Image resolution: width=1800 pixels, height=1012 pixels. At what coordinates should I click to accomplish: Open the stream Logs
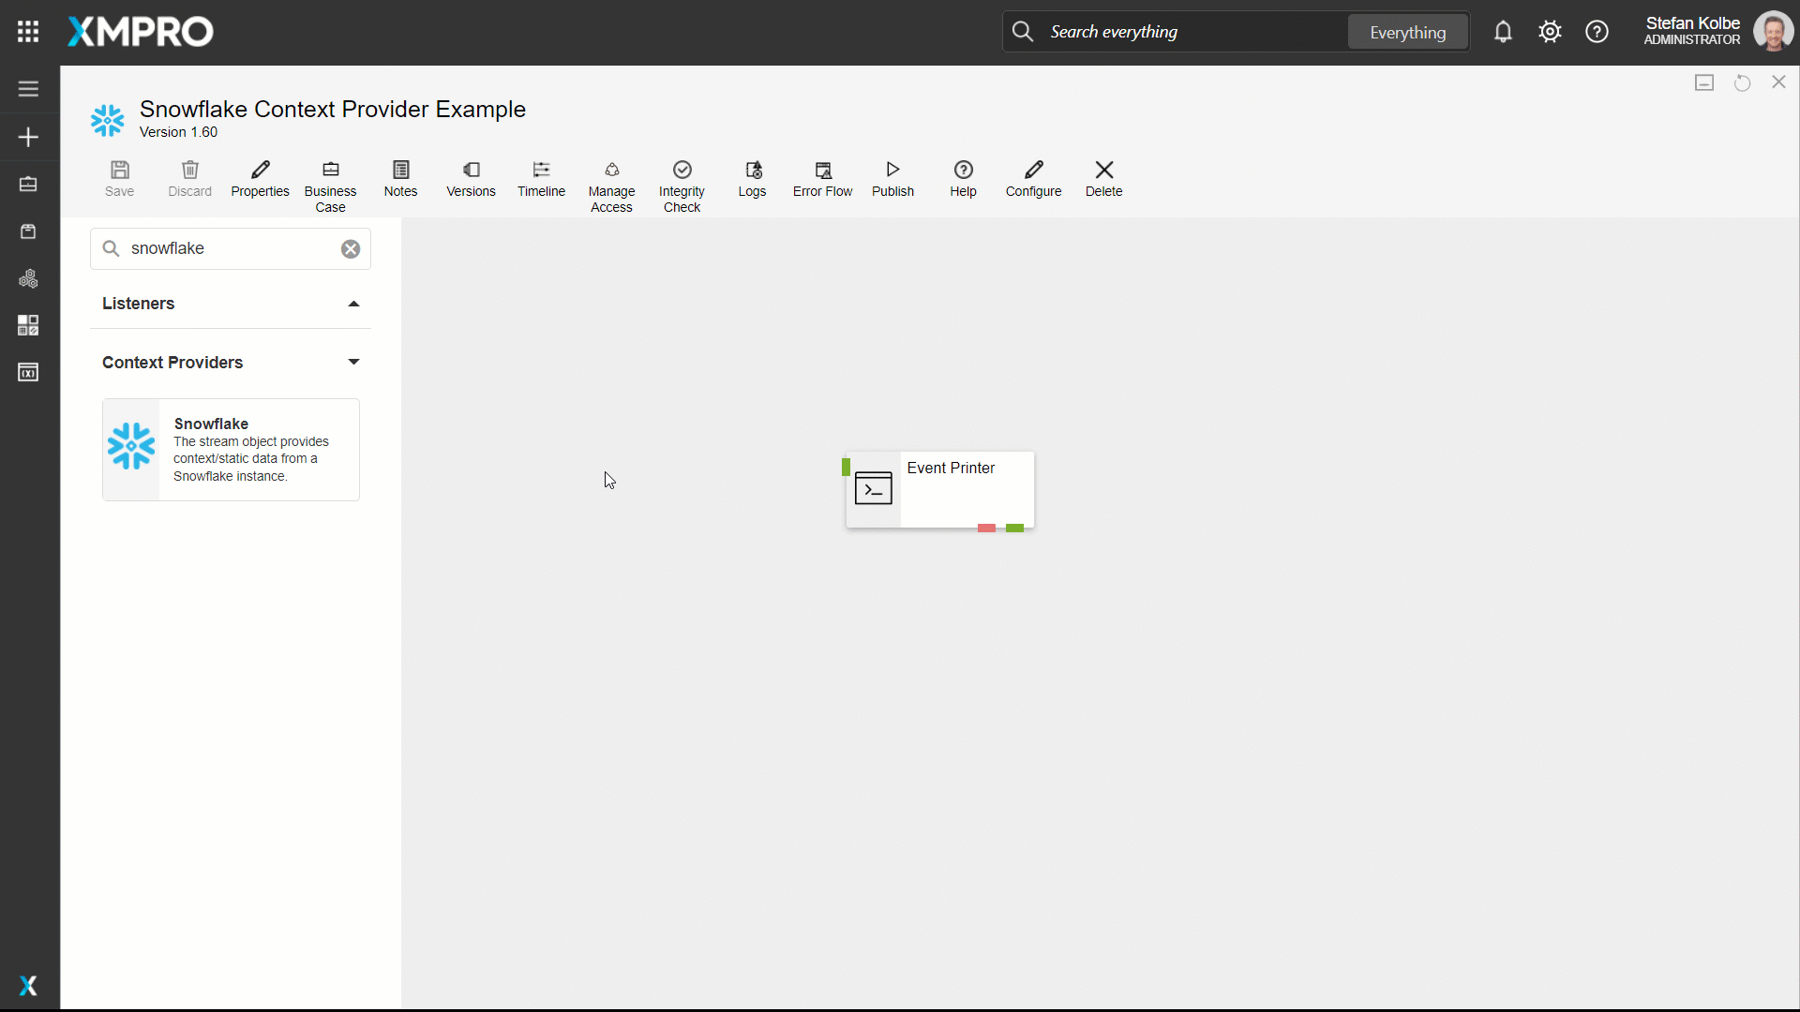752,178
